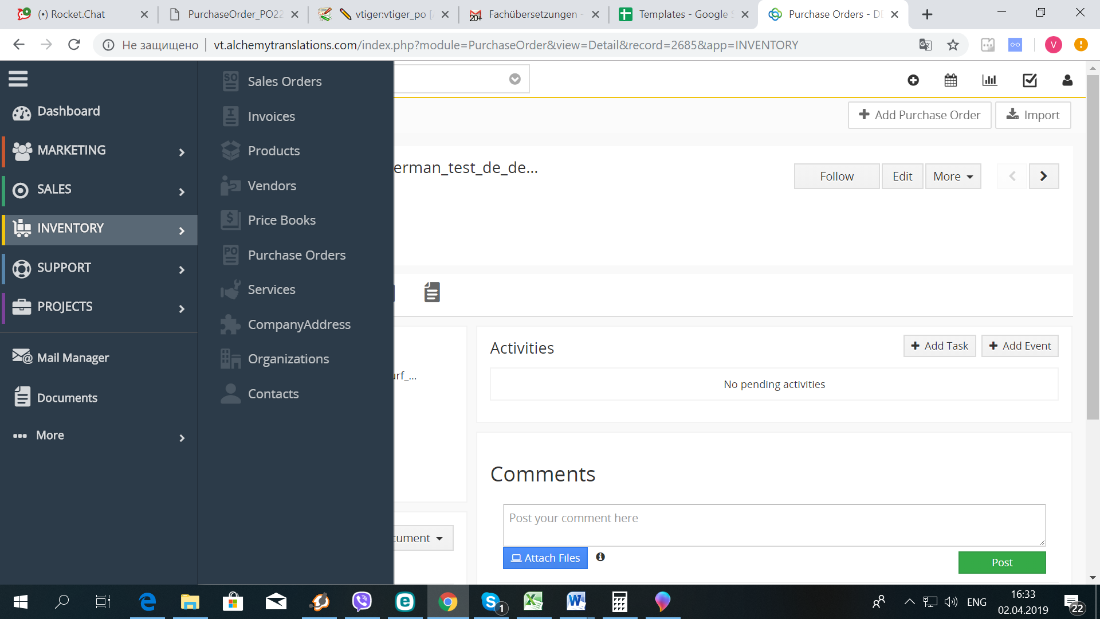Go to next record arrow

pos(1043,177)
